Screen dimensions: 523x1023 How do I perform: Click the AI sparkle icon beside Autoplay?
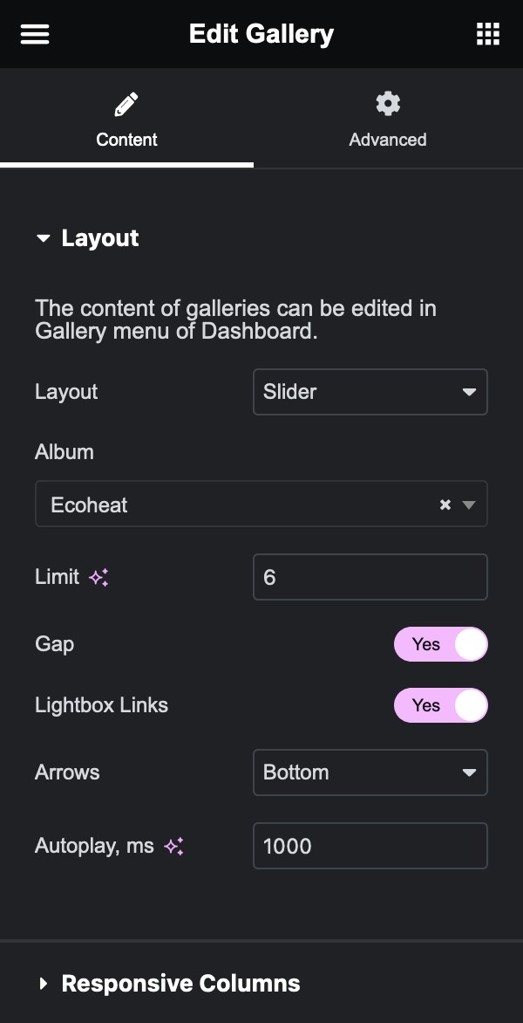click(x=174, y=847)
